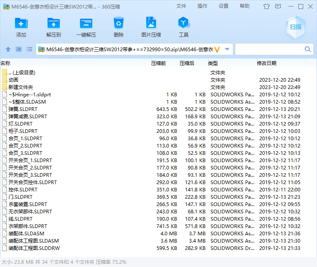Click the 扫描 (Scan) hexagon button
Screen dimensions: 317x267
click(295, 27)
